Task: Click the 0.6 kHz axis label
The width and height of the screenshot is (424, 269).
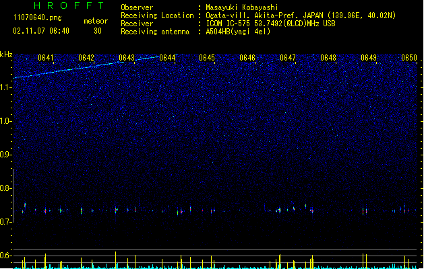Action: coord(5,256)
